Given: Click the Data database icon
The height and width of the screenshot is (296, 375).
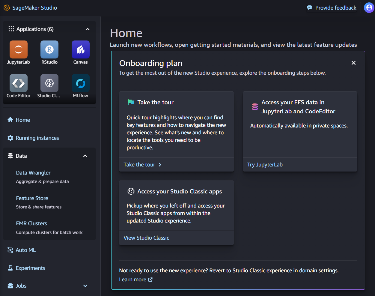Looking at the screenshot, I should tap(10, 156).
